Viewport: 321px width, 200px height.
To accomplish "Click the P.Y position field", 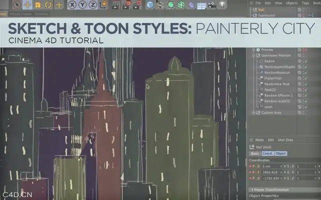I will click(x=271, y=172).
